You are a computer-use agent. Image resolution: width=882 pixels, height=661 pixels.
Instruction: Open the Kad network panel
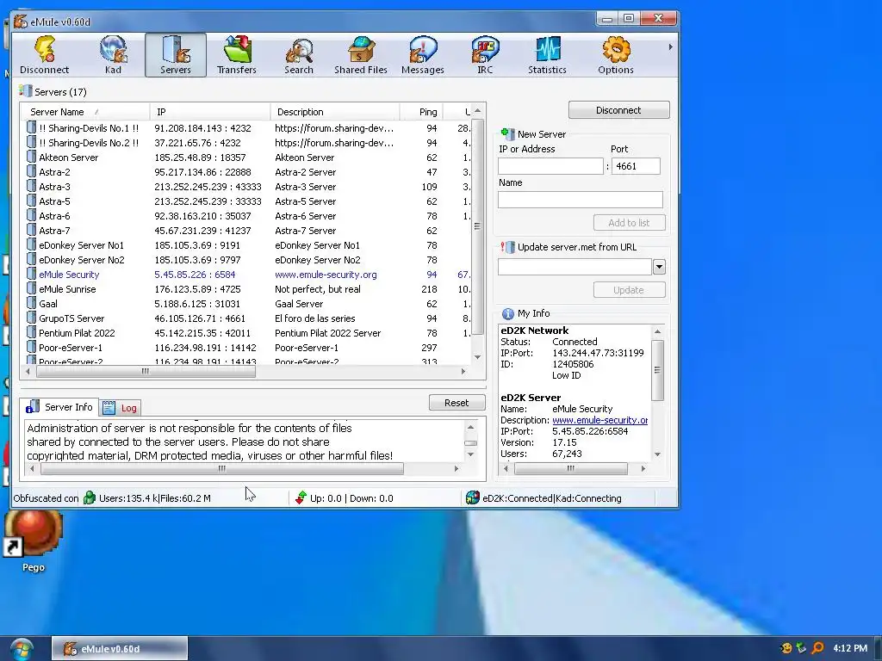pyautogui.click(x=113, y=55)
